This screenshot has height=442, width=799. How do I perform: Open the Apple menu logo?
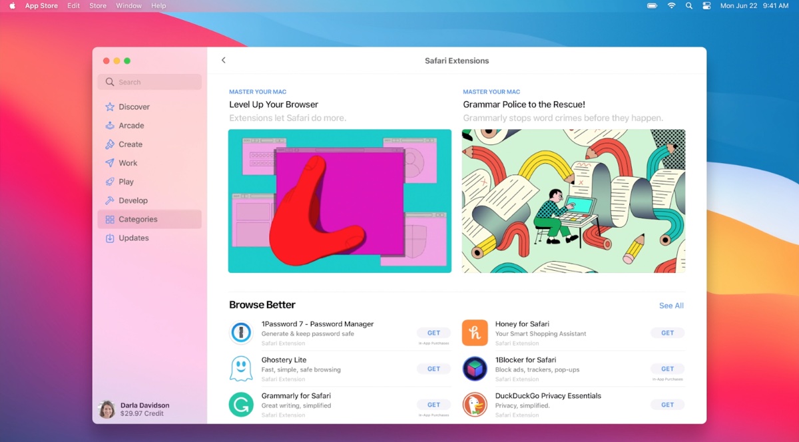(12, 5)
